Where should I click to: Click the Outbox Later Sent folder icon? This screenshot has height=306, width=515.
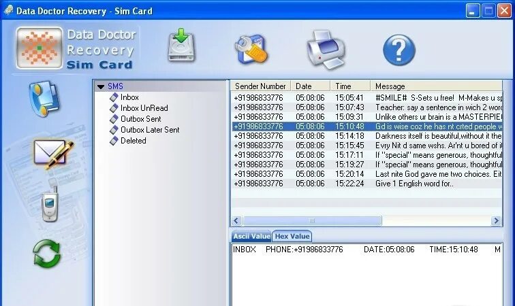click(114, 130)
